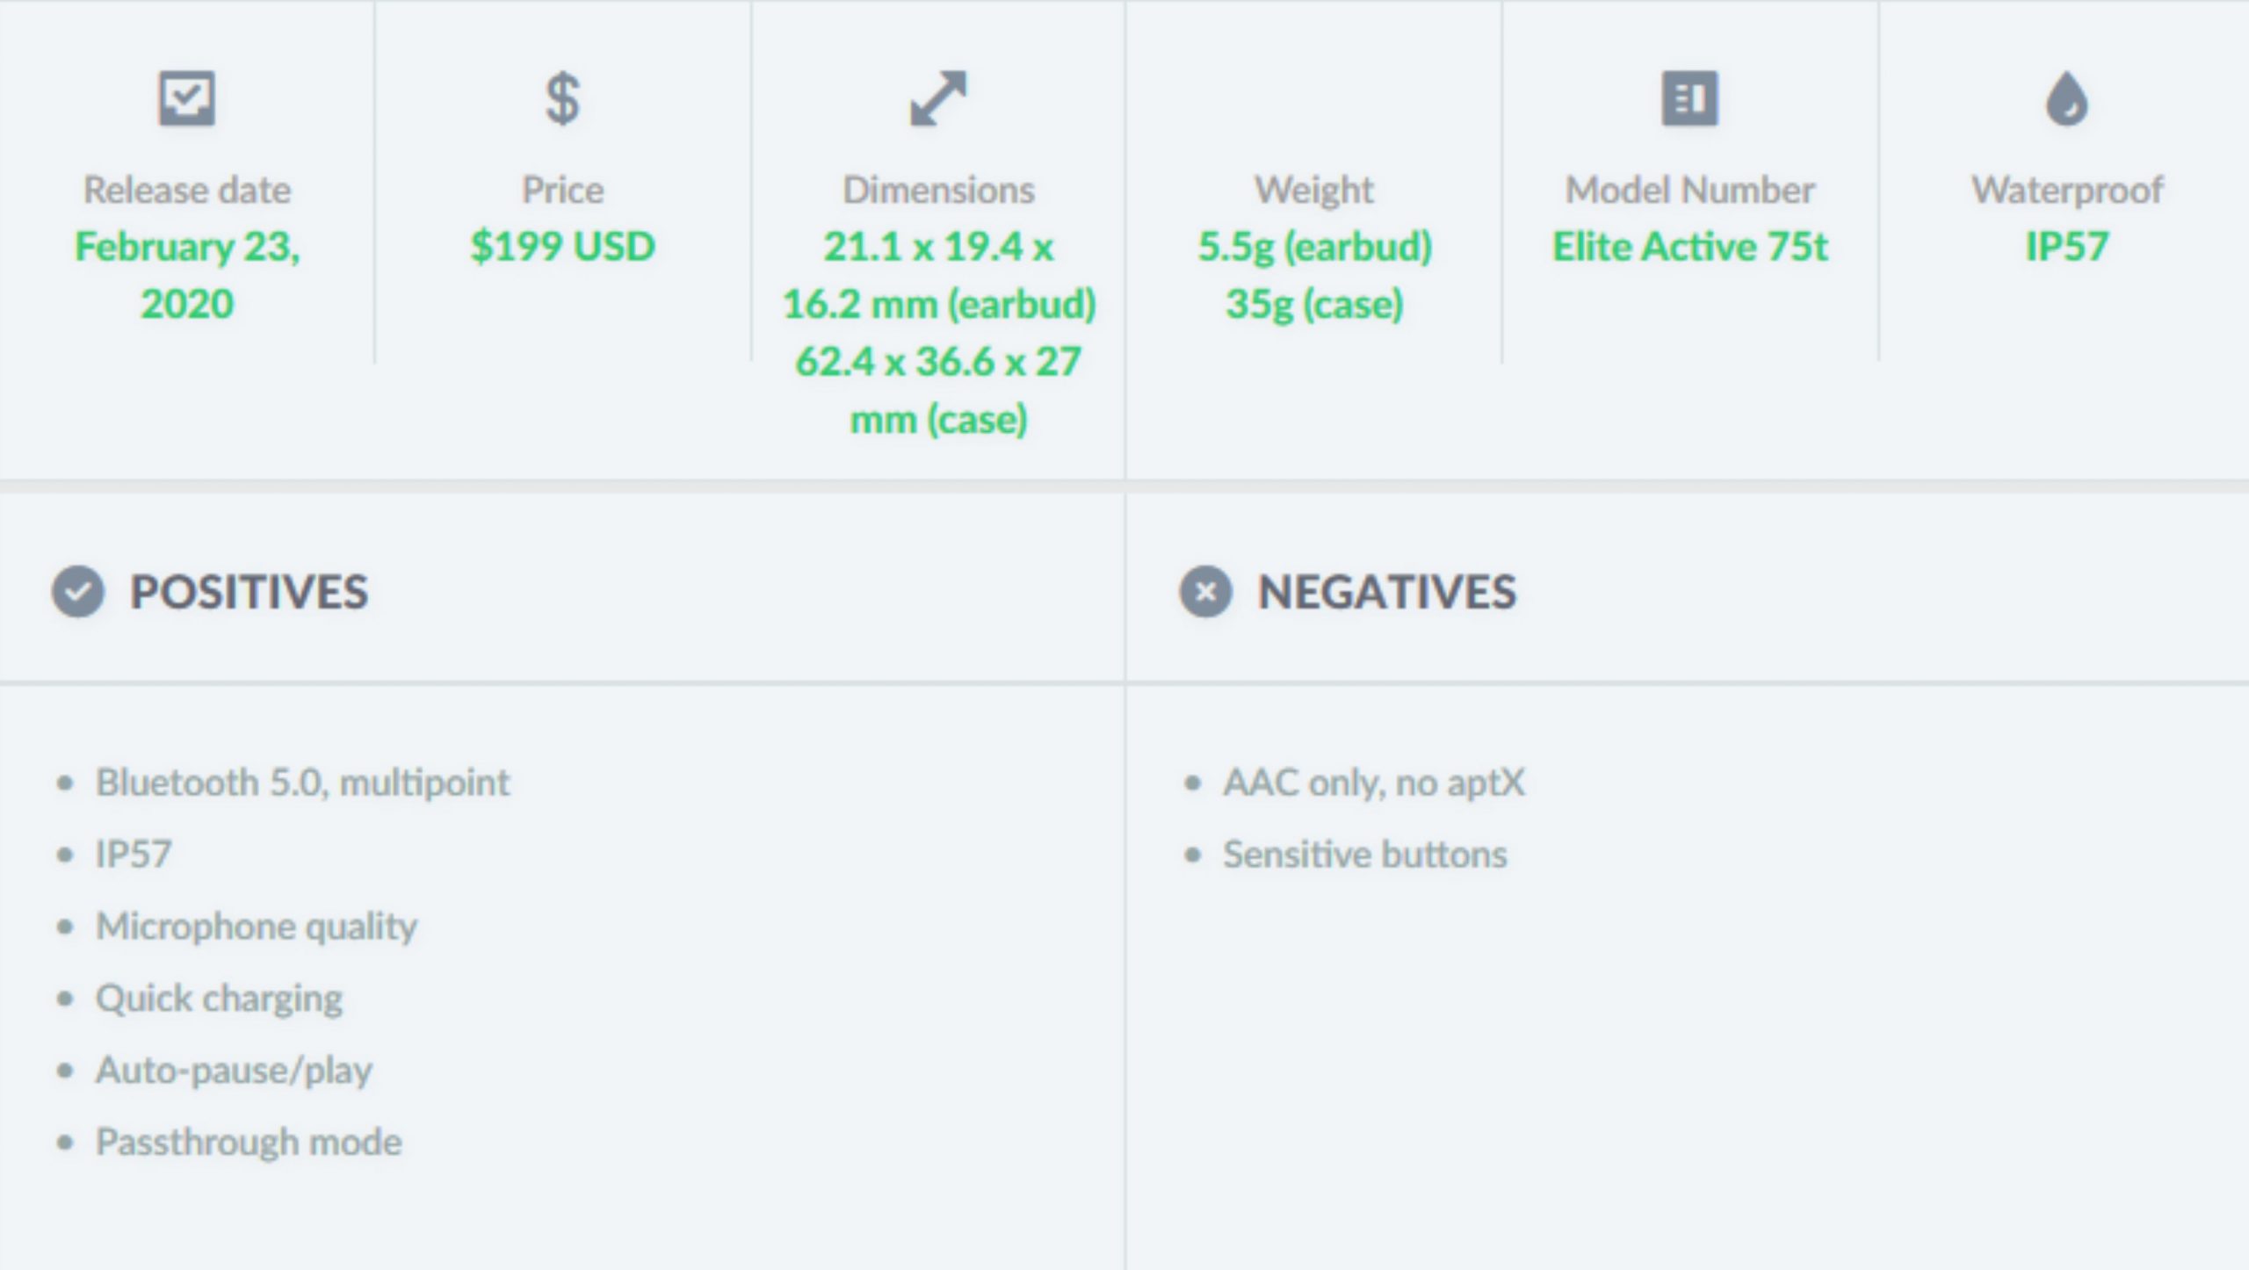Select the Bluetooth 5.0, multipoint list item
Viewport: 2249px width, 1270px height.
302,783
